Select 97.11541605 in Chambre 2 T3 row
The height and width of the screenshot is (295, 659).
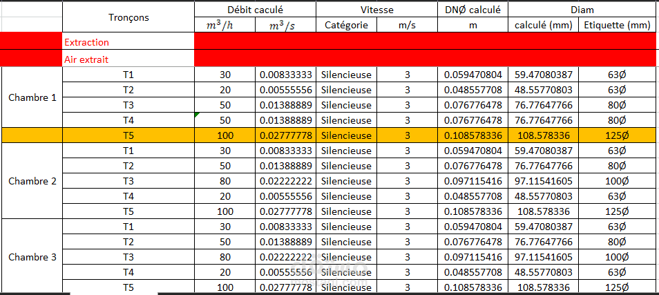tap(544, 181)
